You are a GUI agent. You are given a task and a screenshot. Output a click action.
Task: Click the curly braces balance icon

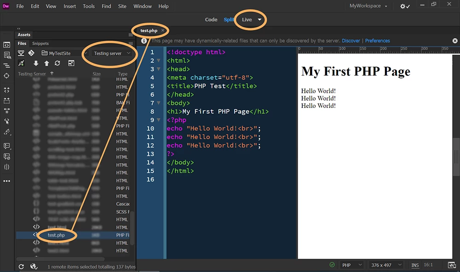pyautogui.click(x=7, y=167)
